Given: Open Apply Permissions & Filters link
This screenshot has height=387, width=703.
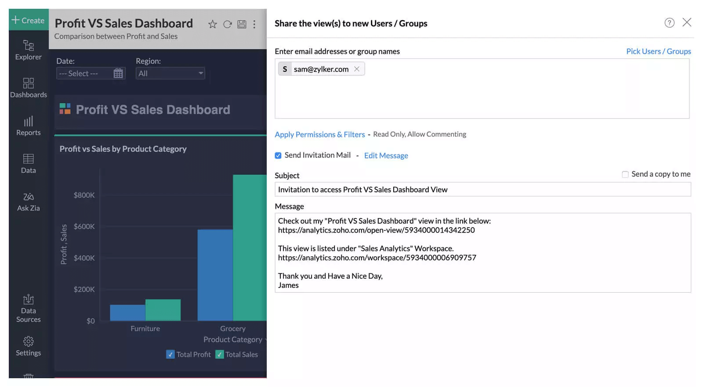Looking at the screenshot, I should (319, 135).
